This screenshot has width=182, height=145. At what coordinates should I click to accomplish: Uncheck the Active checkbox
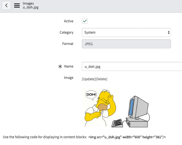(85, 21)
